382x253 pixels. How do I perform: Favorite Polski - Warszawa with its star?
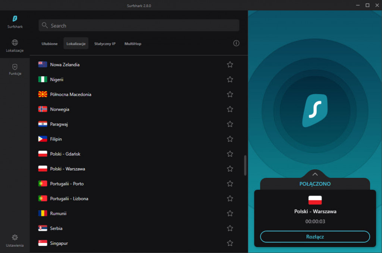click(x=230, y=169)
